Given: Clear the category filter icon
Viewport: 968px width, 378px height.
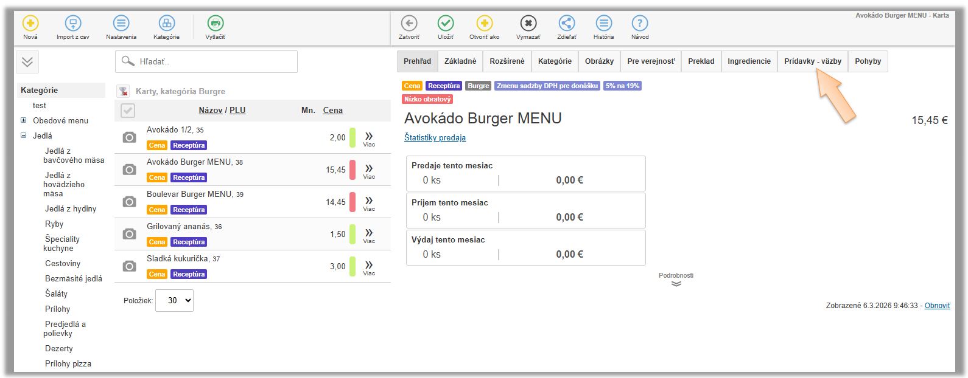Looking at the screenshot, I should coord(124,91).
